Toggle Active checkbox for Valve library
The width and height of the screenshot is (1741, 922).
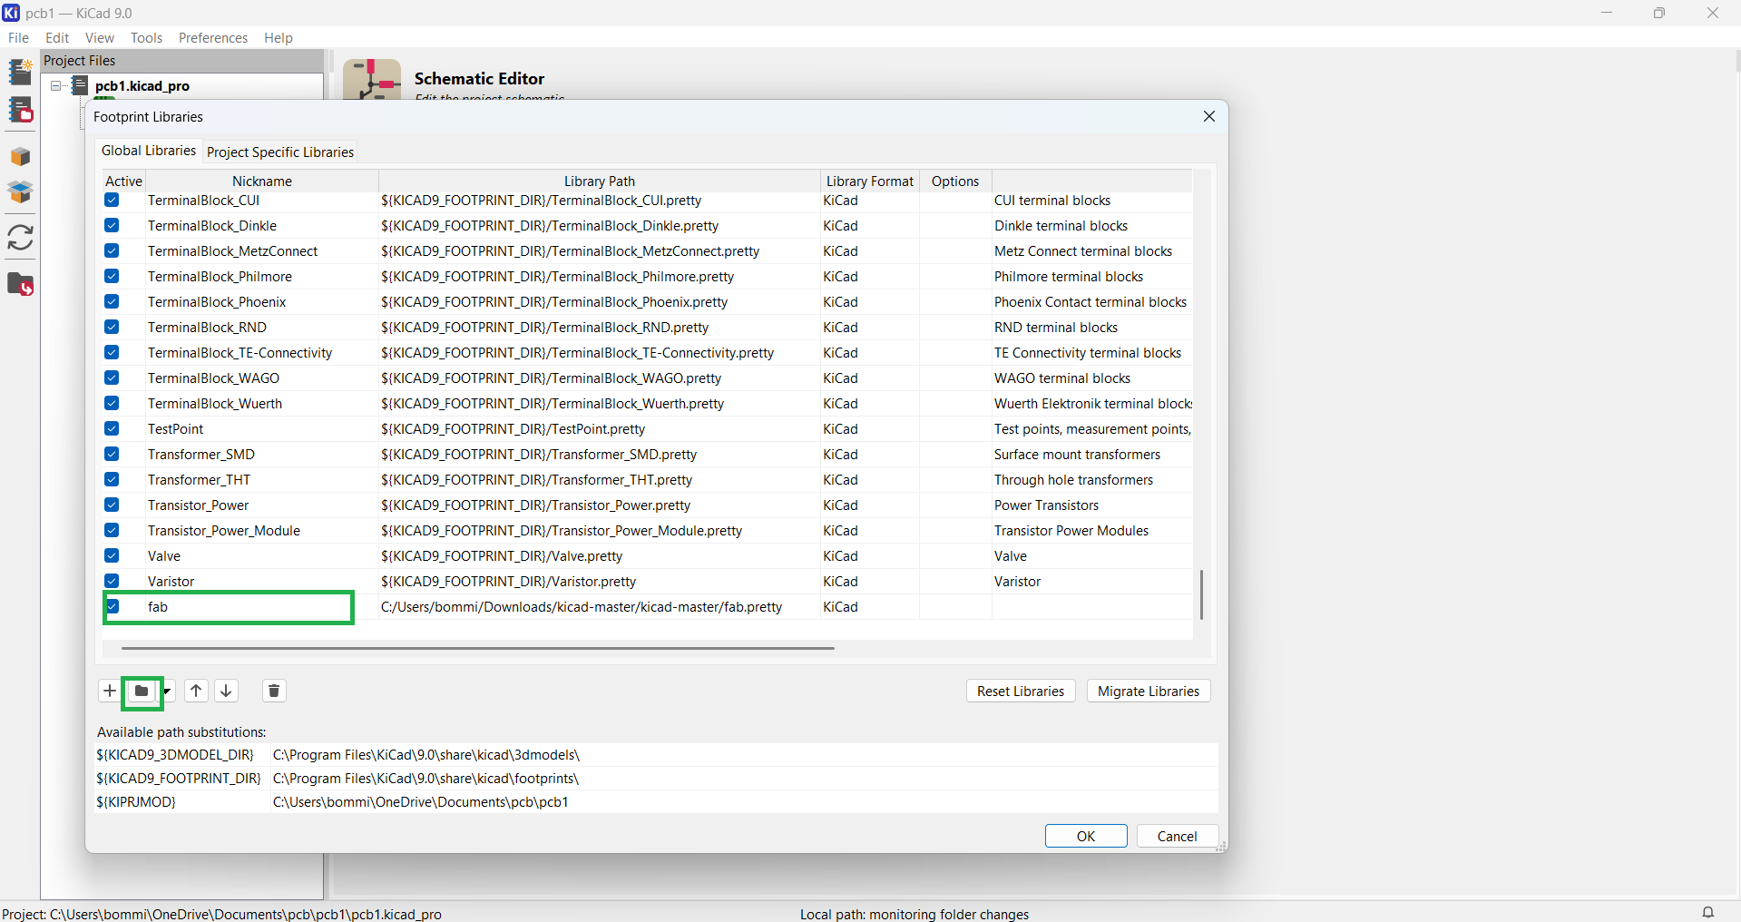pyautogui.click(x=112, y=555)
